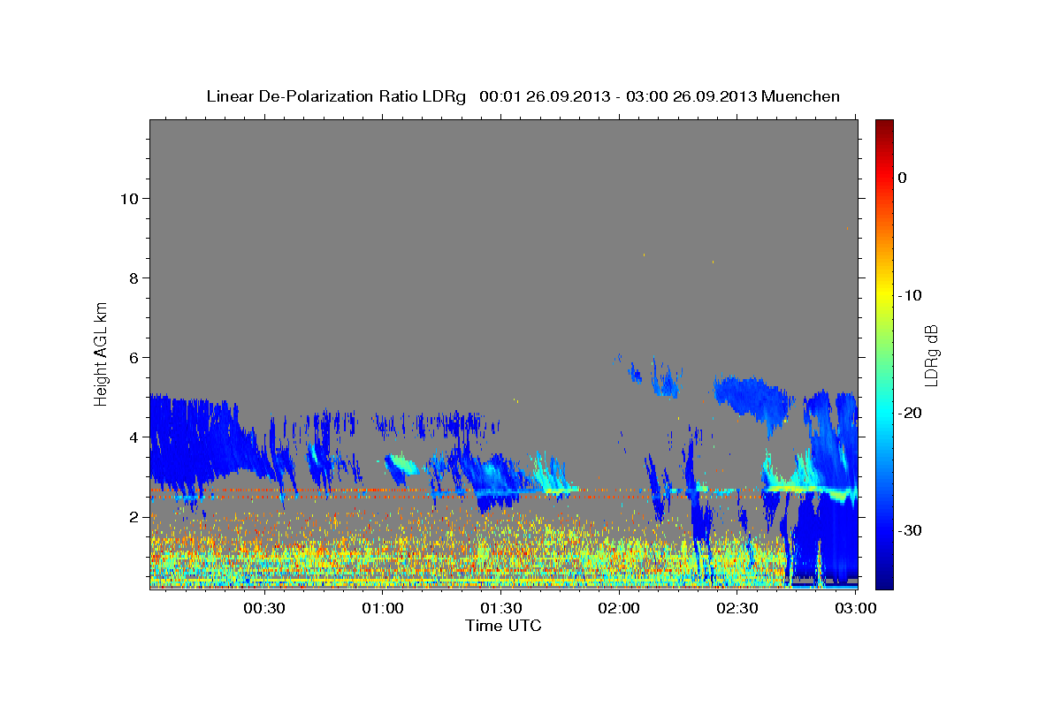Click the height tick label 6
1061x707 pixels.
coord(133,357)
